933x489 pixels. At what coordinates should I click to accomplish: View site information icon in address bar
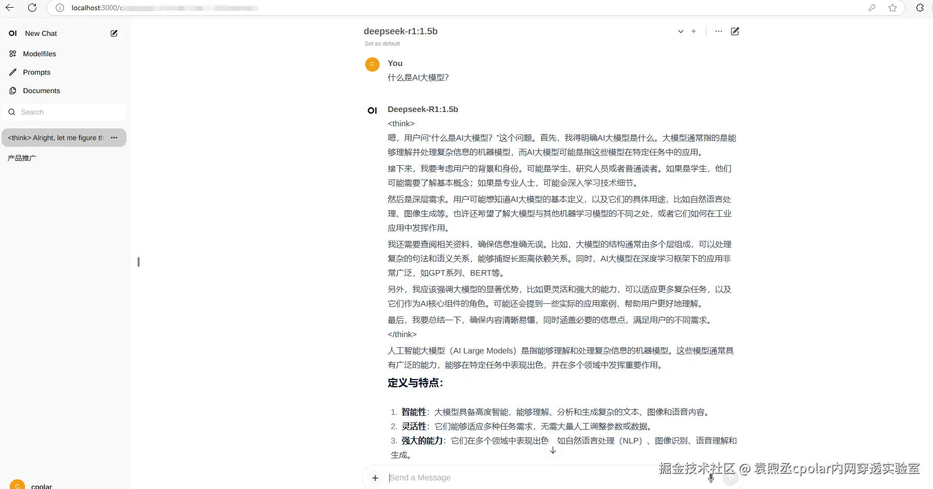[60, 8]
